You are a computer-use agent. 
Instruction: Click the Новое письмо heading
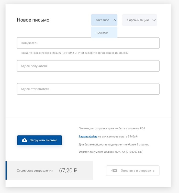[x=33, y=20]
